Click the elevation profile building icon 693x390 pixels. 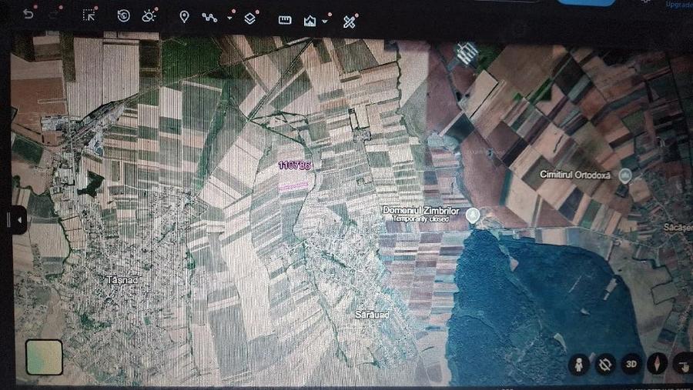(310, 21)
